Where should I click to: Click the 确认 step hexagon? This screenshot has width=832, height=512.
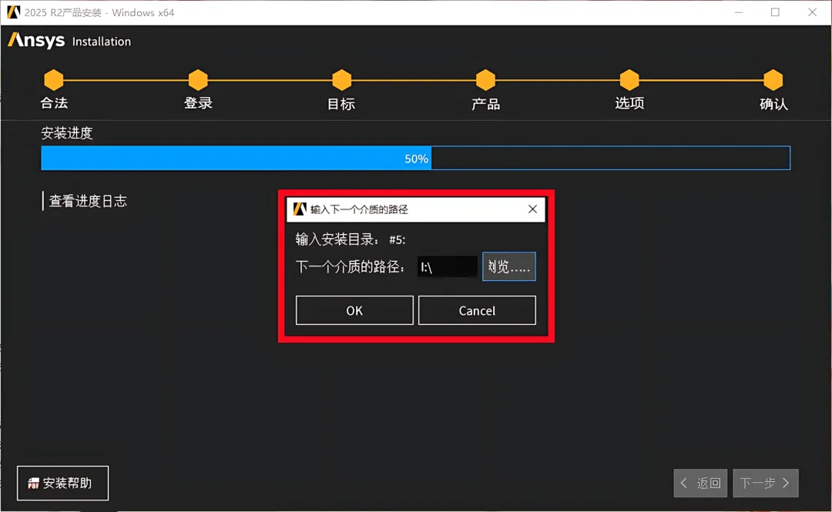tap(773, 80)
